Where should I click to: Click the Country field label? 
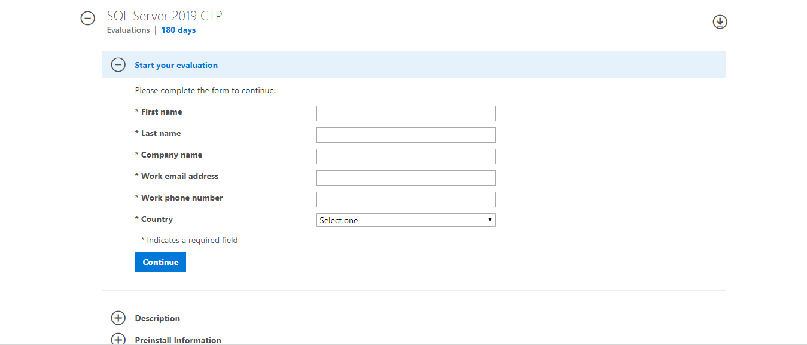(157, 219)
